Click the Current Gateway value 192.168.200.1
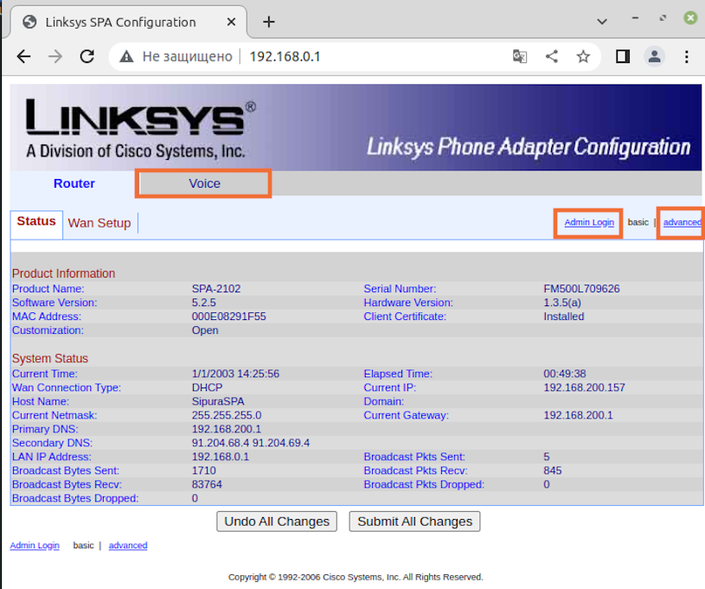Image resolution: width=705 pixels, height=589 pixels. point(578,415)
